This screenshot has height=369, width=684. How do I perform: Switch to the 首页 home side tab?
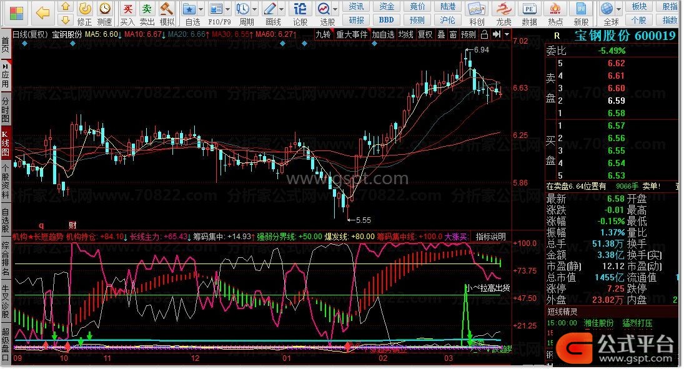[x=5, y=44]
